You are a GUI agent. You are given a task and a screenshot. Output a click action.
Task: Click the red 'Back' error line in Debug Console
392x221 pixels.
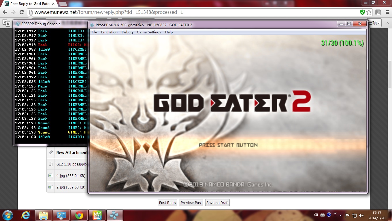coord(51,45)
